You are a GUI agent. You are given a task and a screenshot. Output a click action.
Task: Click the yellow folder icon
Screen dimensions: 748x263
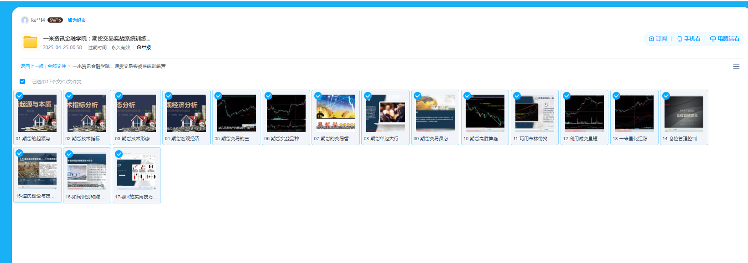[x=30, y=42]
